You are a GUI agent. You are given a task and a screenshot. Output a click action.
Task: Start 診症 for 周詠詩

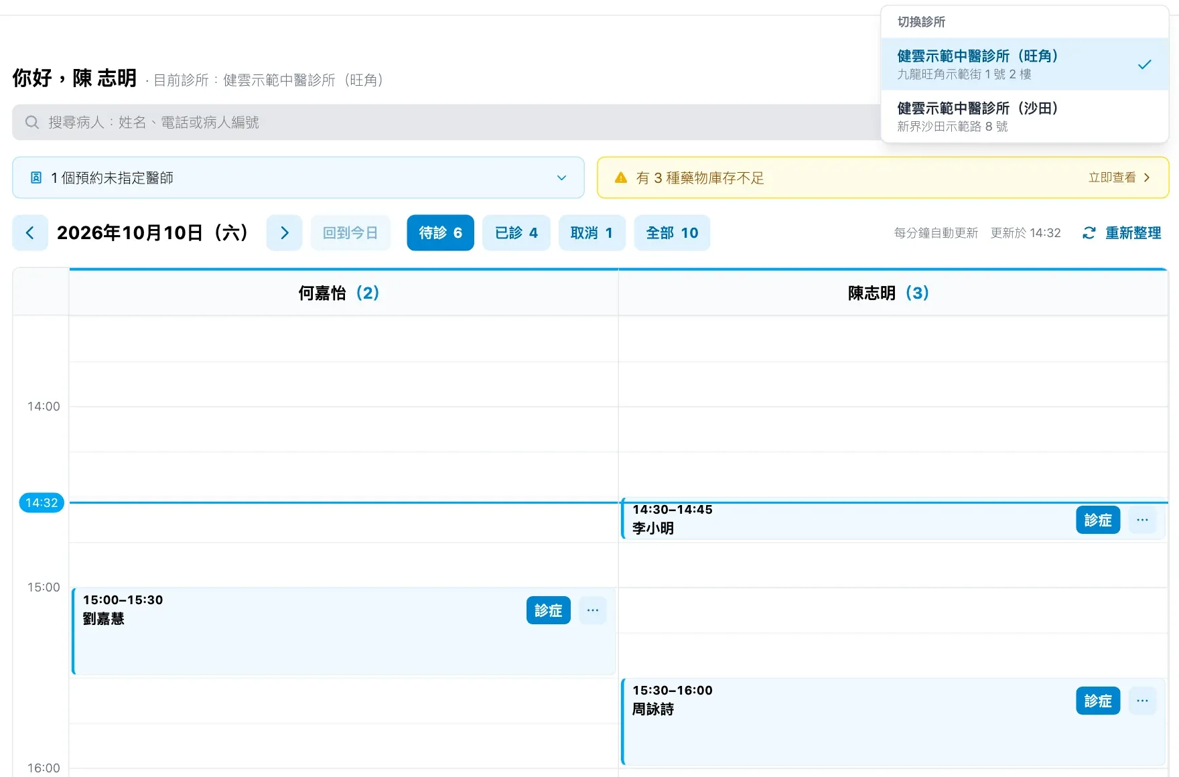pos(1098,701)
